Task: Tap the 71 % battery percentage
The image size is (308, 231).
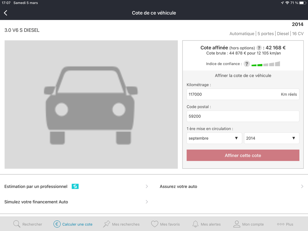Action: pyautogui.click(x=294, y=3)
